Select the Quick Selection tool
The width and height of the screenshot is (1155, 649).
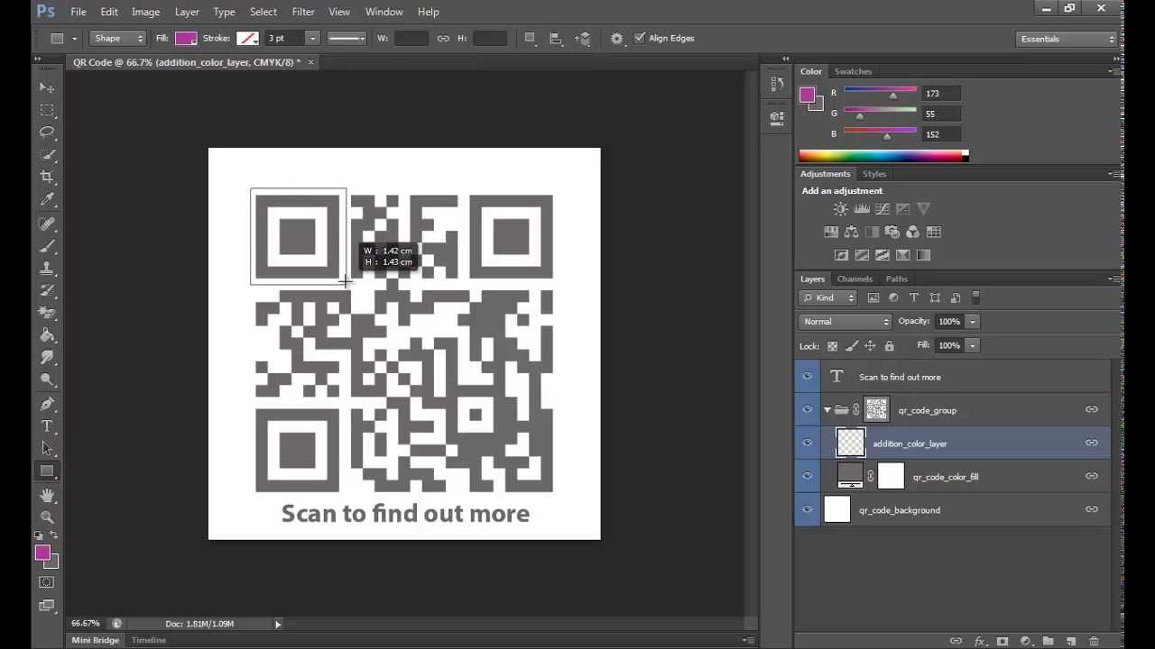point(47,155)
